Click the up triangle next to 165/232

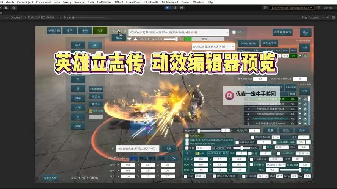pos(135,39)
